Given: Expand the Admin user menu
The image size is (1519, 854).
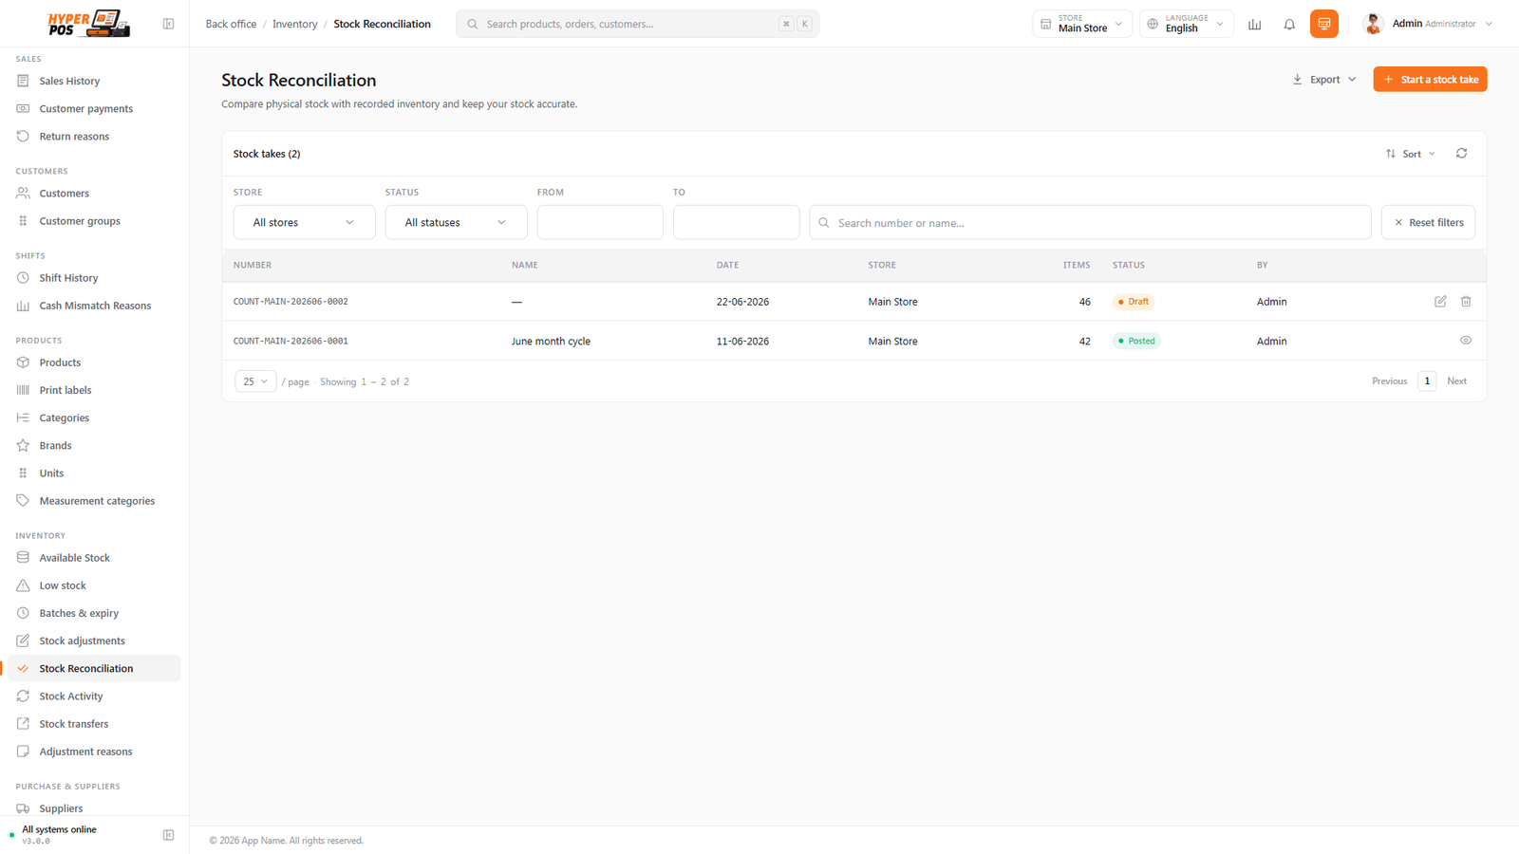Looking at the screenshot, I should pos(1428,24).
